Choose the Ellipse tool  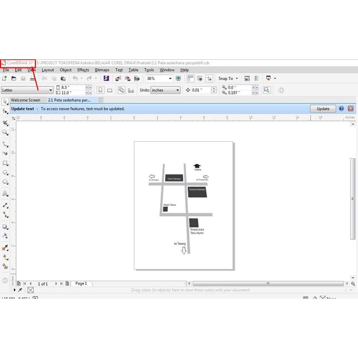[x=5, y=173]
